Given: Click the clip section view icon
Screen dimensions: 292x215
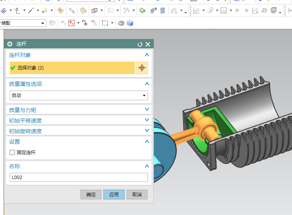Looking at the screenshot, I should click(x=121, y=23).
